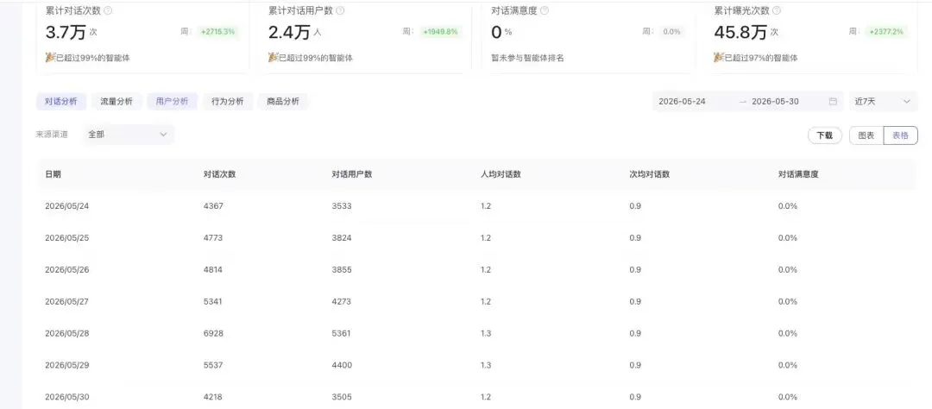This screenshot has width=932, height=409.
Task: Open calendar icon in date range picker
Action: 833,102
